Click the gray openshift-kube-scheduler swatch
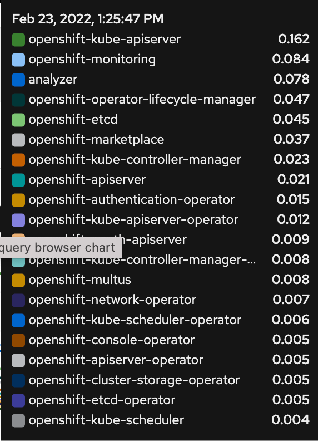This screenshot has height=441, width=318. click(18, 420)
